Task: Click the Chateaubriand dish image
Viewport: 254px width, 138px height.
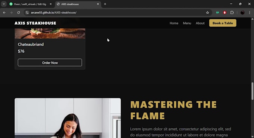Action: tap(50, 34)
